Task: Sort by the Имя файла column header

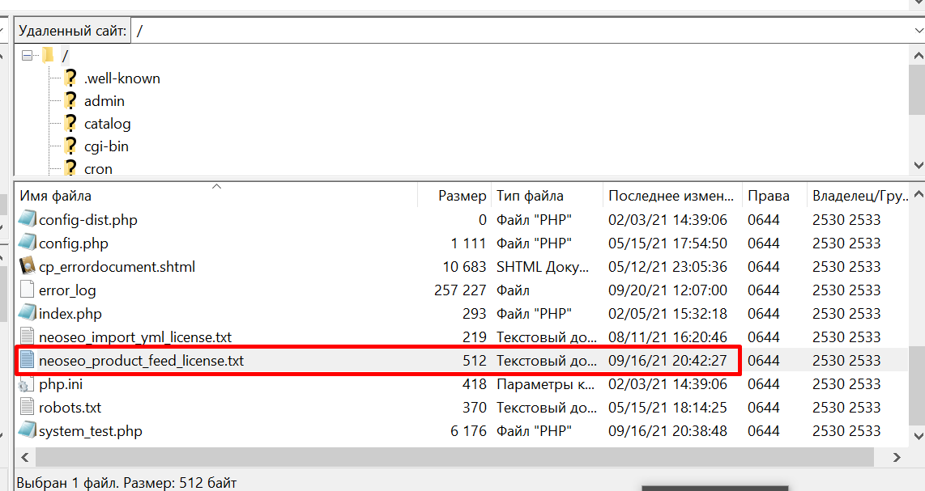Action: (216, 196)
